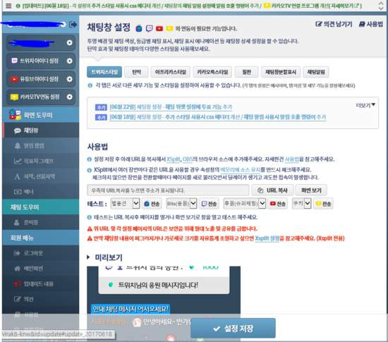Open the 06월 18일 update notice link
Screen dimensions: 388x342
[x=218, y=117]
